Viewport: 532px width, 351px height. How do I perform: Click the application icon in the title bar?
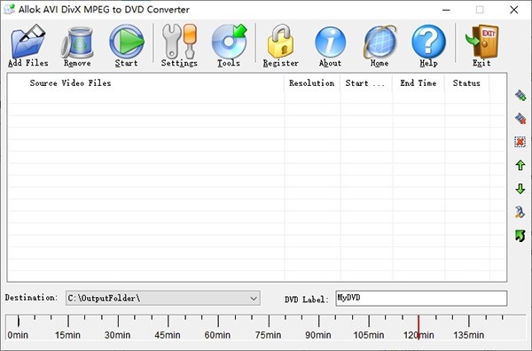(9, 9)
